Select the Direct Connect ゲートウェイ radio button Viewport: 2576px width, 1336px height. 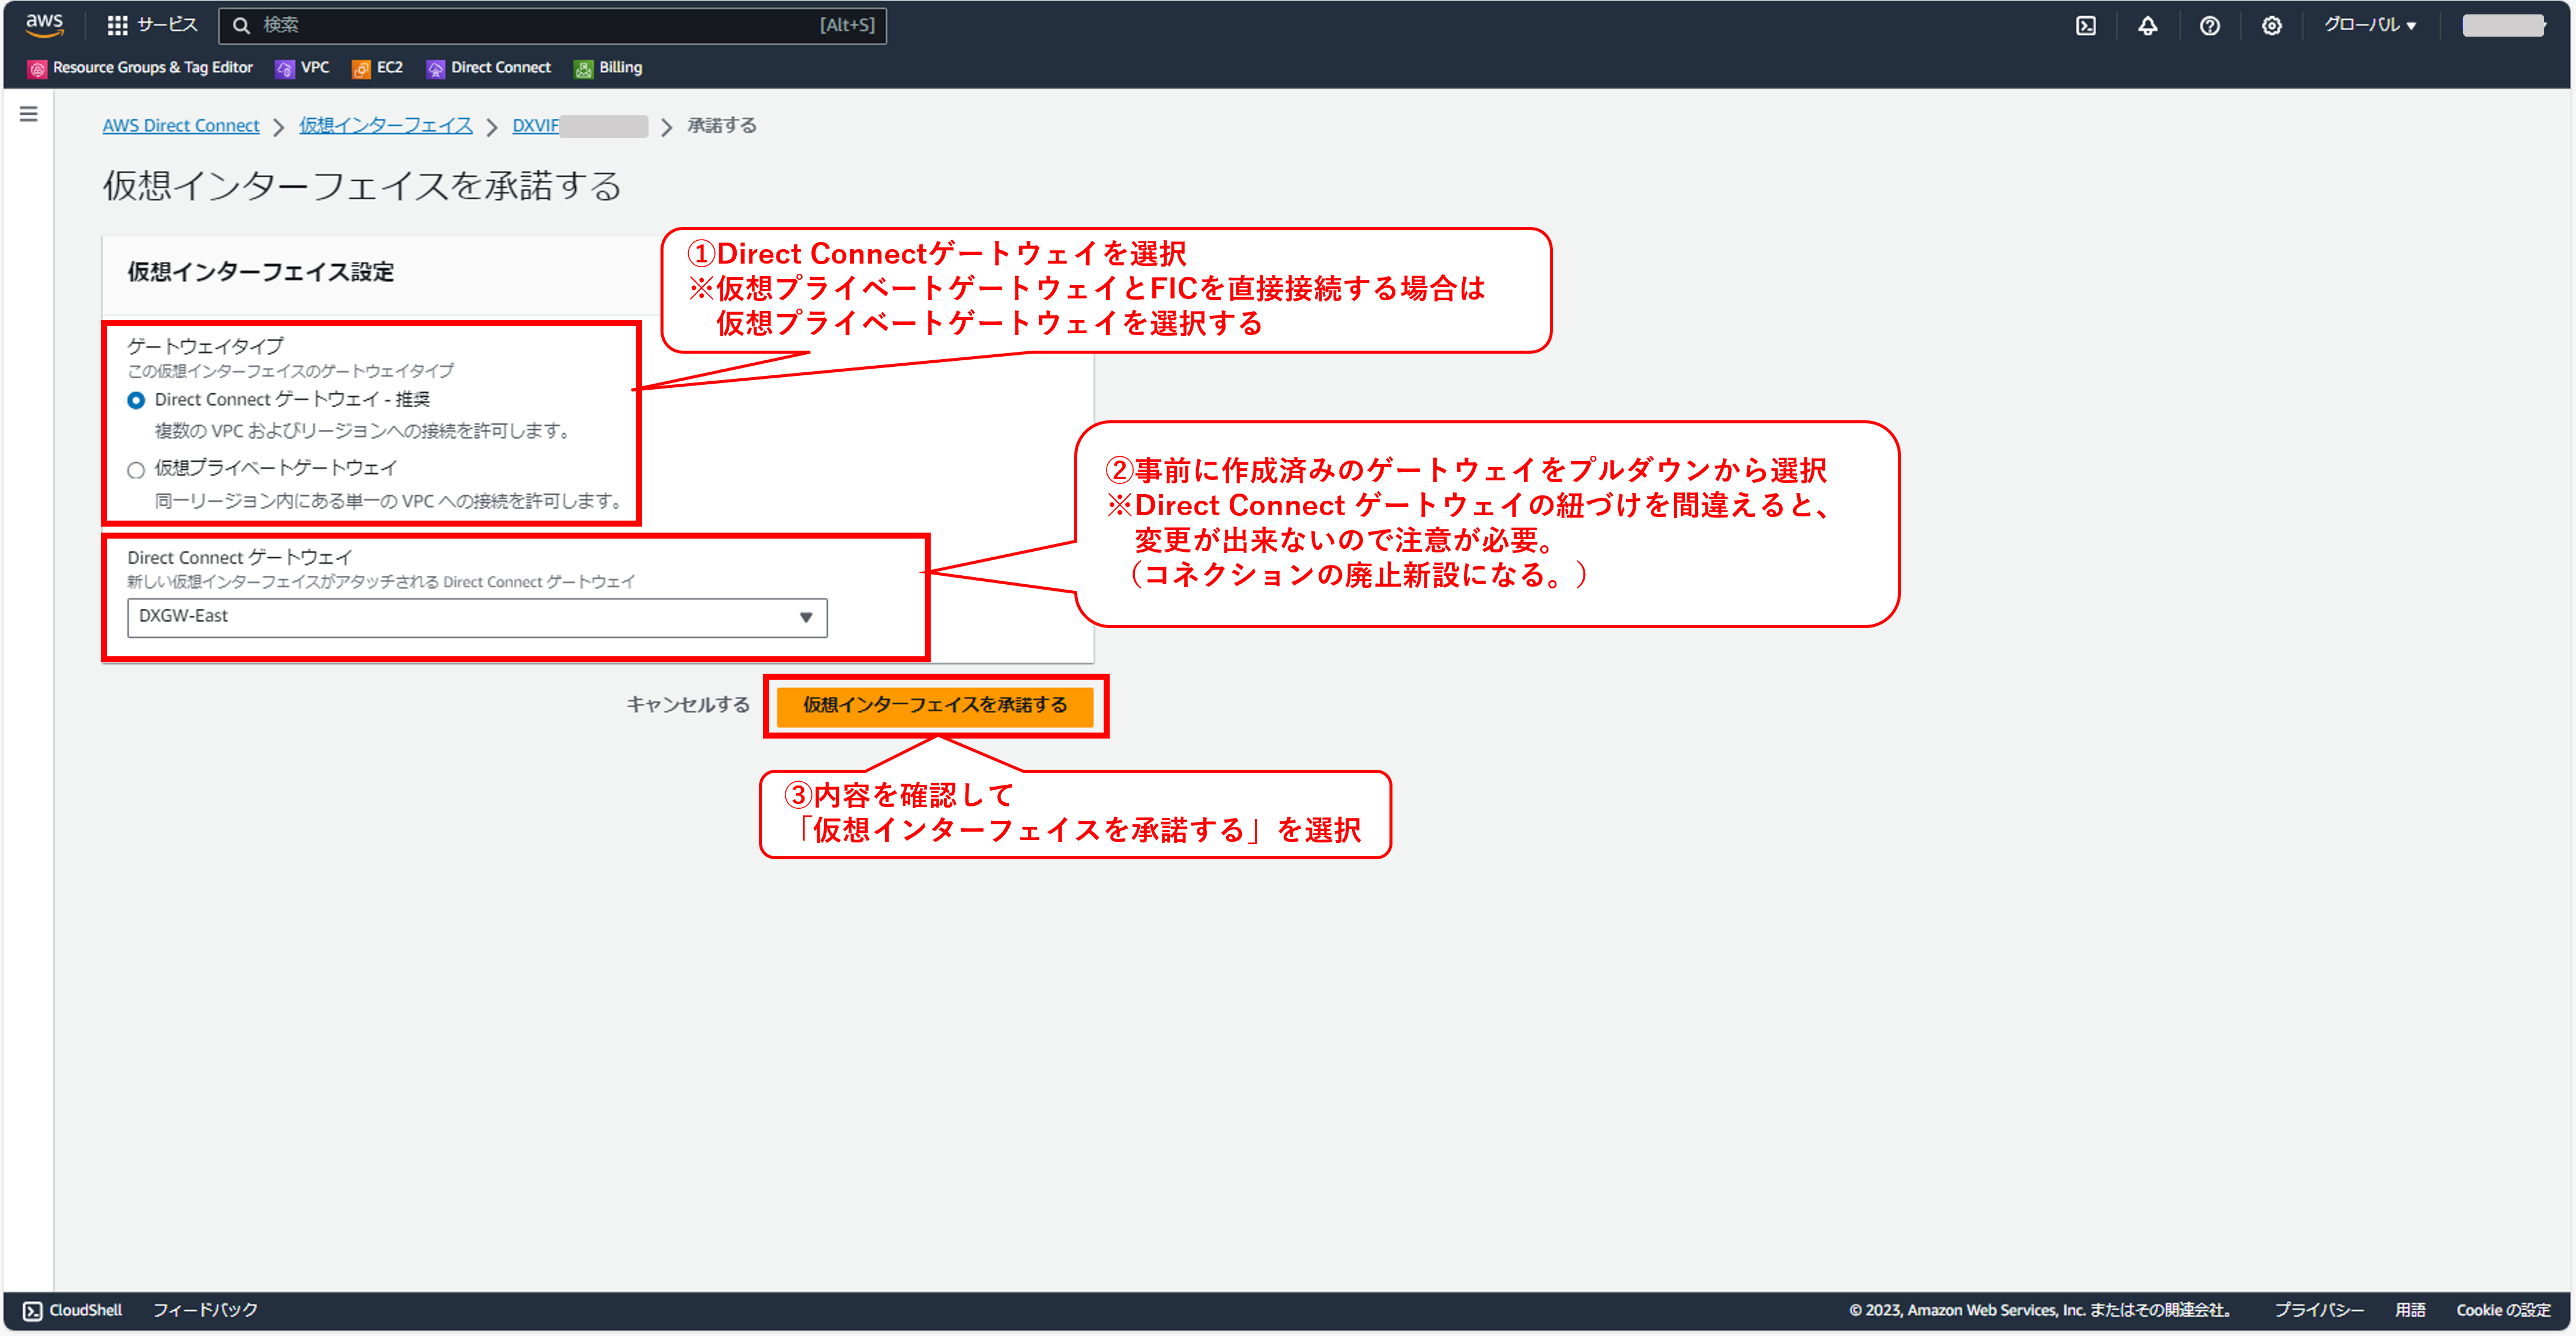(x=136, y=399)
